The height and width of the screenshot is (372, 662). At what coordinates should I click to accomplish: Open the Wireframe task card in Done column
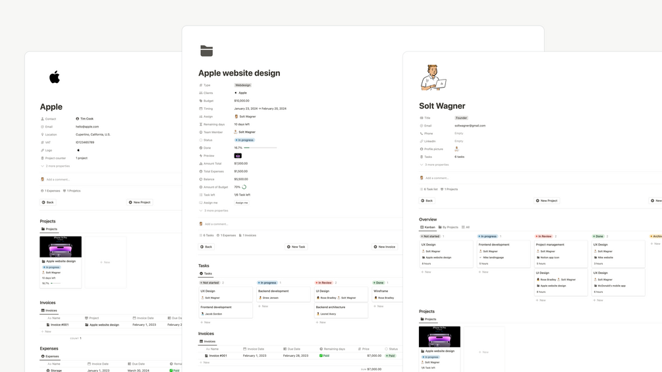coord(387,294)
